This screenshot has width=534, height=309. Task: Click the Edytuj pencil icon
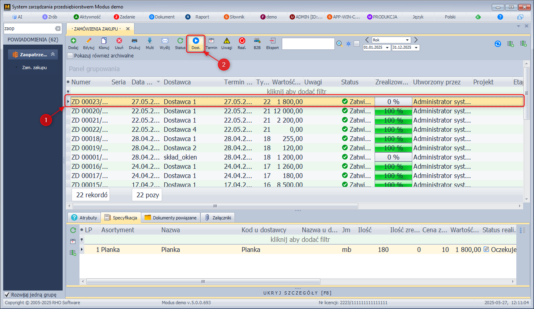pyautogui.click(x=89, y=41)
